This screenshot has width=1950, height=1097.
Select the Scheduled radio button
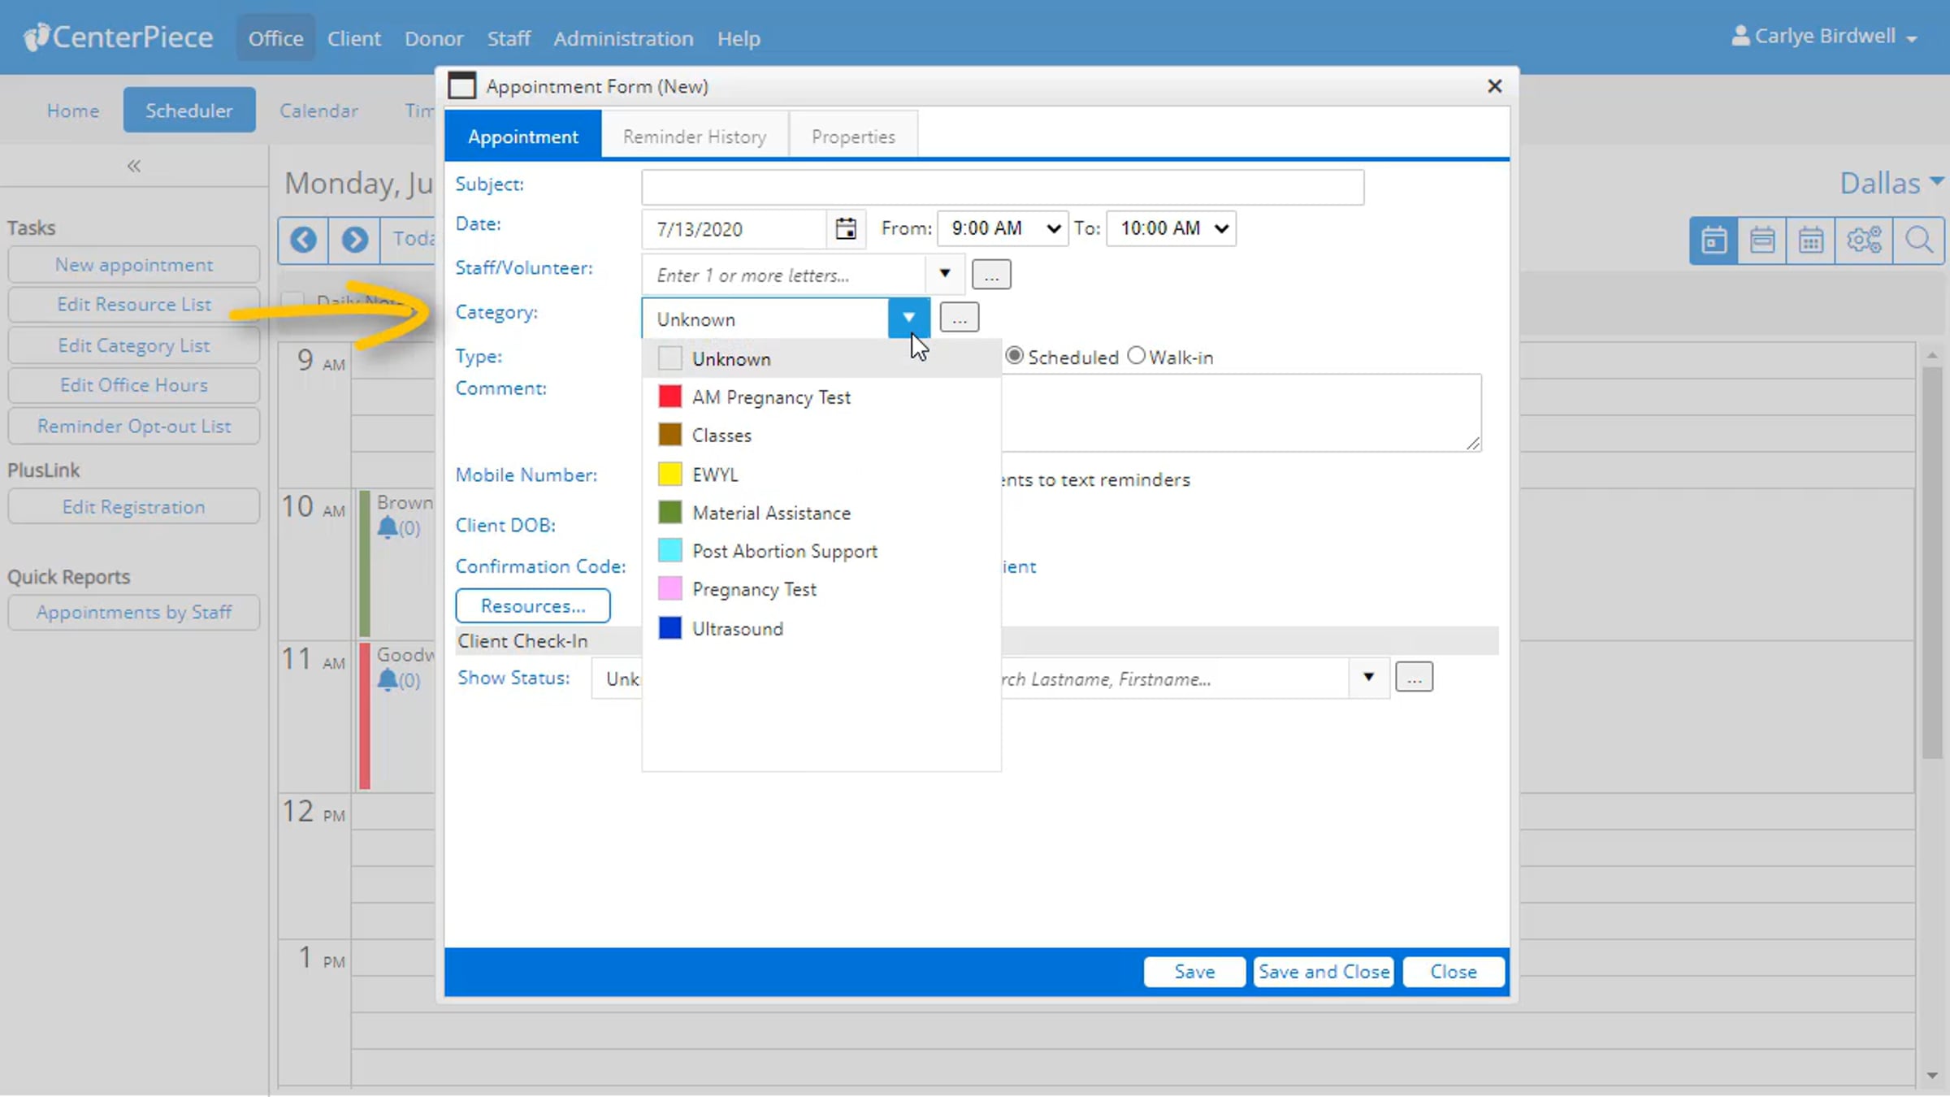(x=1014, y=356)
